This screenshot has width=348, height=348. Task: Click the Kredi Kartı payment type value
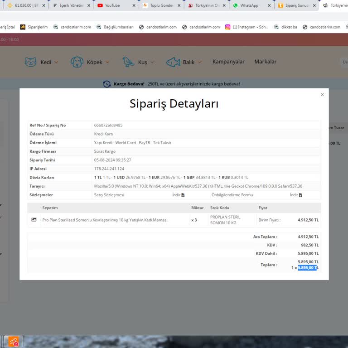coord(103,134)
